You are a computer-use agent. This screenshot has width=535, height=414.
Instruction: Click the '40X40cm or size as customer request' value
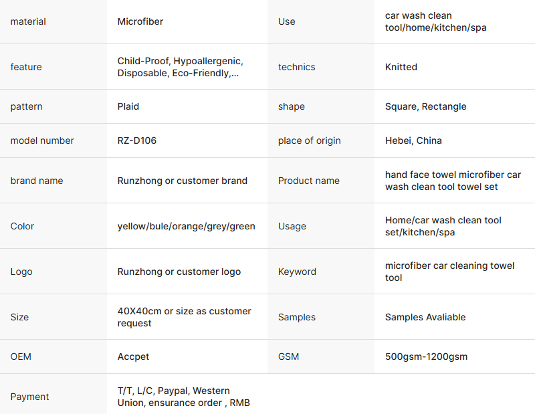[x=184, y=317]
